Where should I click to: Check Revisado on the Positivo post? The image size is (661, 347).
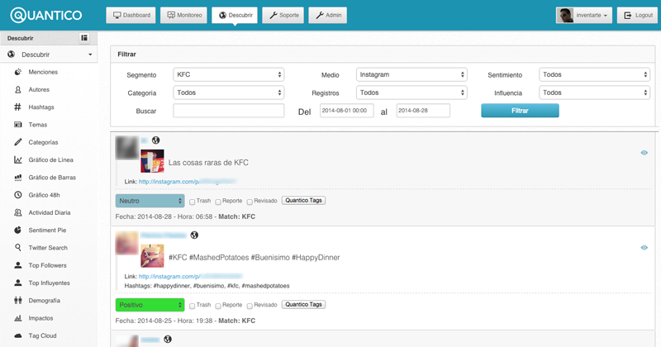tap(250, 306)
